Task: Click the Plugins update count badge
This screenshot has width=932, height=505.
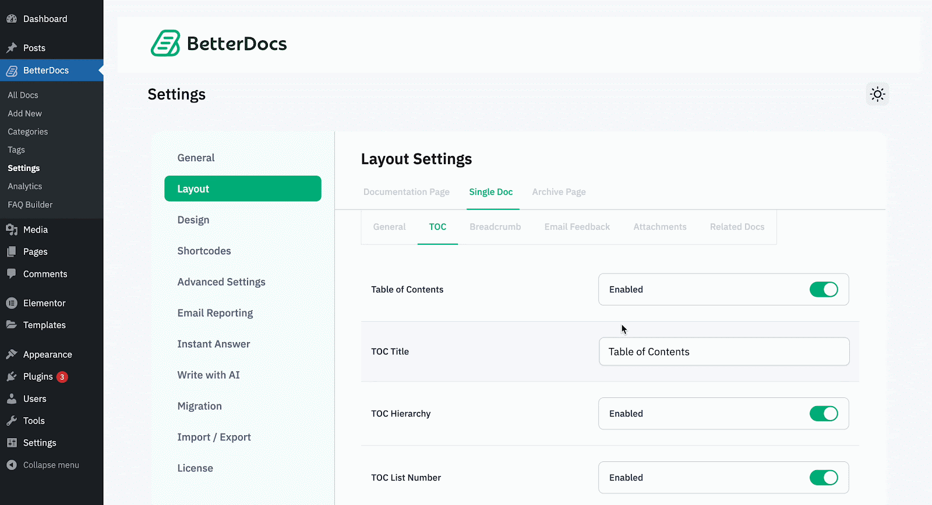Action: tap(62, 377)
